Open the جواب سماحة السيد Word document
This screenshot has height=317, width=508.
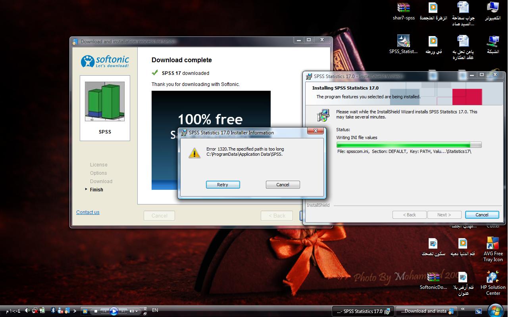pos(463,14)
